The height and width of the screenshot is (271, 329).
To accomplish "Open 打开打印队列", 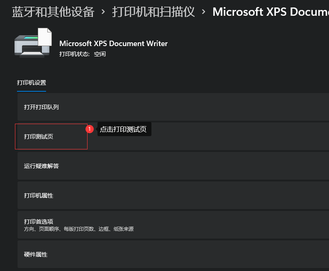I will click(x=41, y=107).
